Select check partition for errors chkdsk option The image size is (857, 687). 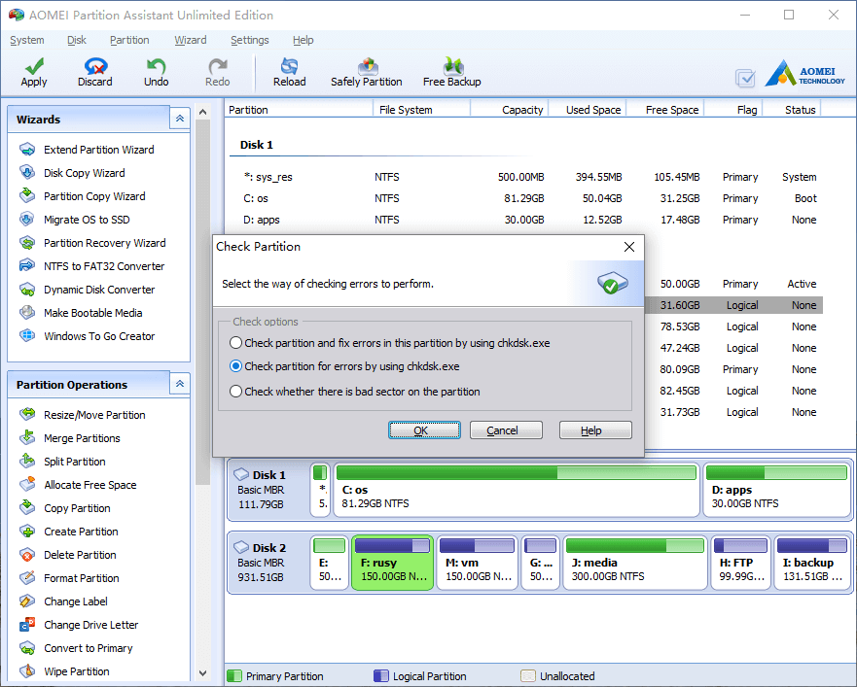[235, 366]
